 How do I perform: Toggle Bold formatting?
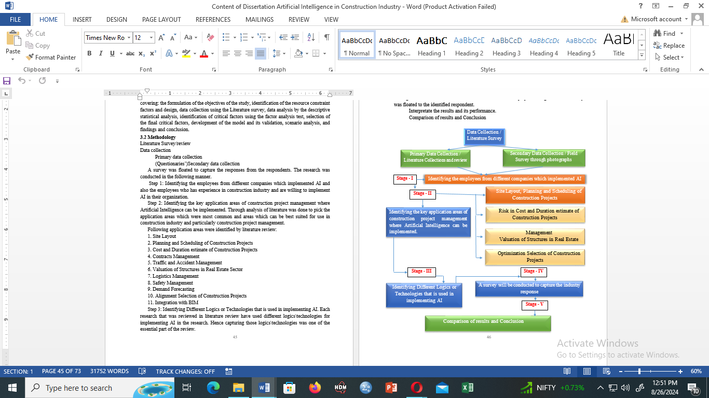pyautogui.click(x=89, y=53)
